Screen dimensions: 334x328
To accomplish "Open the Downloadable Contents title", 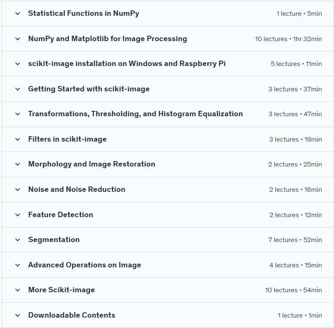I will click(71, 315).
